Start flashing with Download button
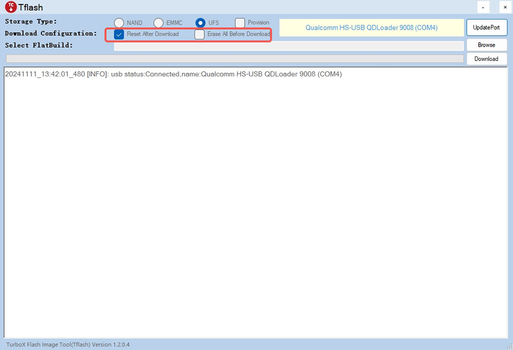This screenshot has height=350, width=513. click(x=486, y=59)
